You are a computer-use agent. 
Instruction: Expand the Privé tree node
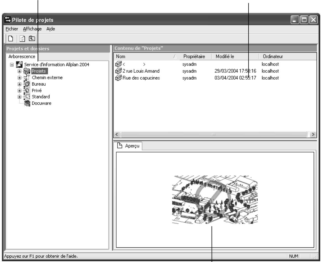(19, 91)
